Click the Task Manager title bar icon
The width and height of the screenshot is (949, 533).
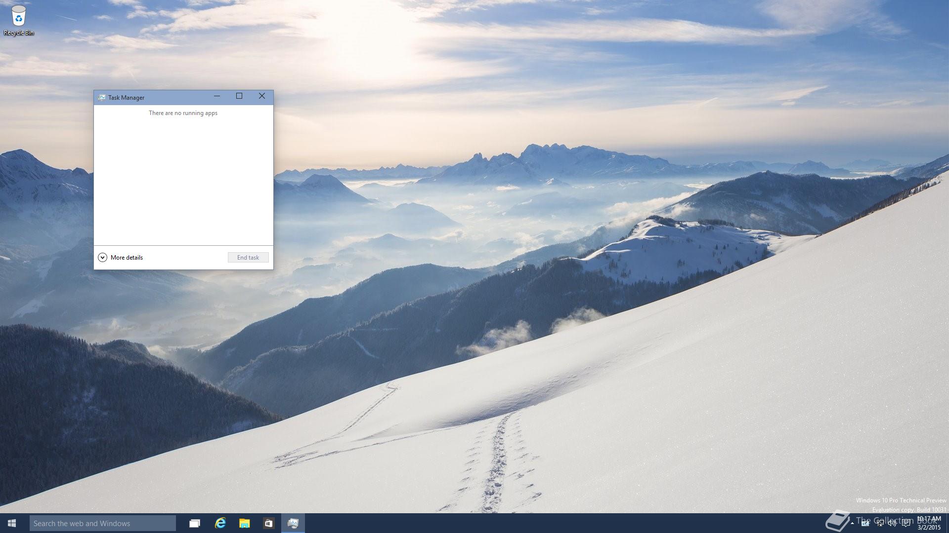point(101,97)
